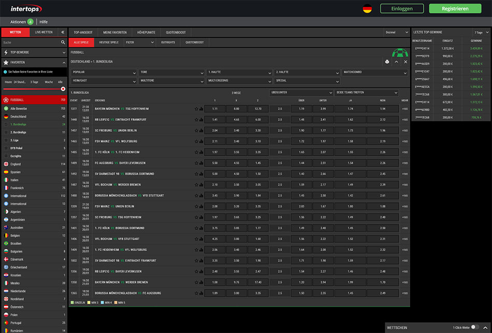This screenshot has height=333, width=492.
Task: Open stats for RB Leipzig vs Bayer Leverkusen
Action: (x=201, y=271)
